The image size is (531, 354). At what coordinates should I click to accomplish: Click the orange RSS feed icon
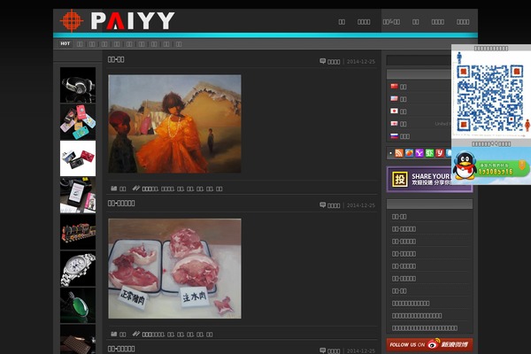point(399,153)
